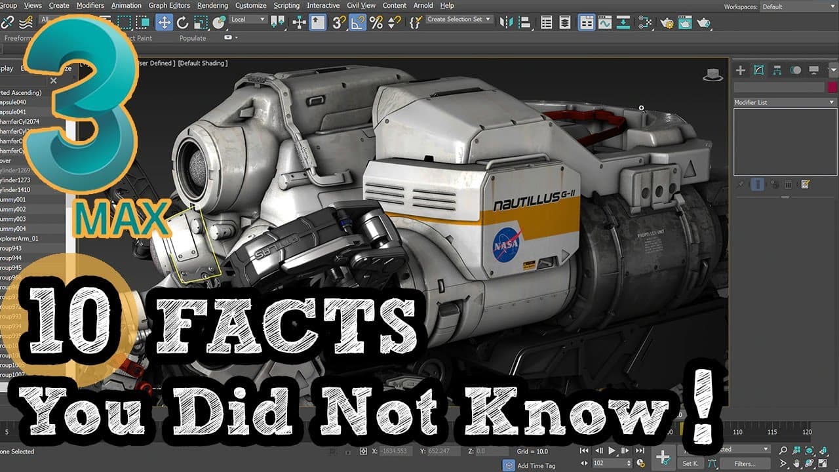Open the Modifiers menu
839x472 pixels.
[90, 6]
